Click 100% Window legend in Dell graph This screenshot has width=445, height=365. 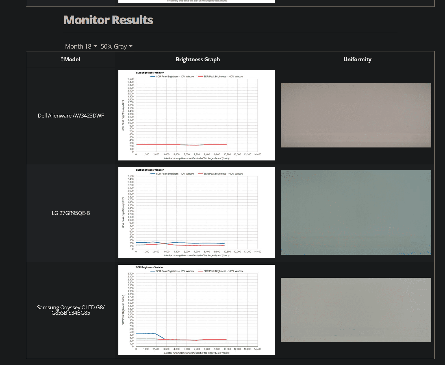coord(221,77)
